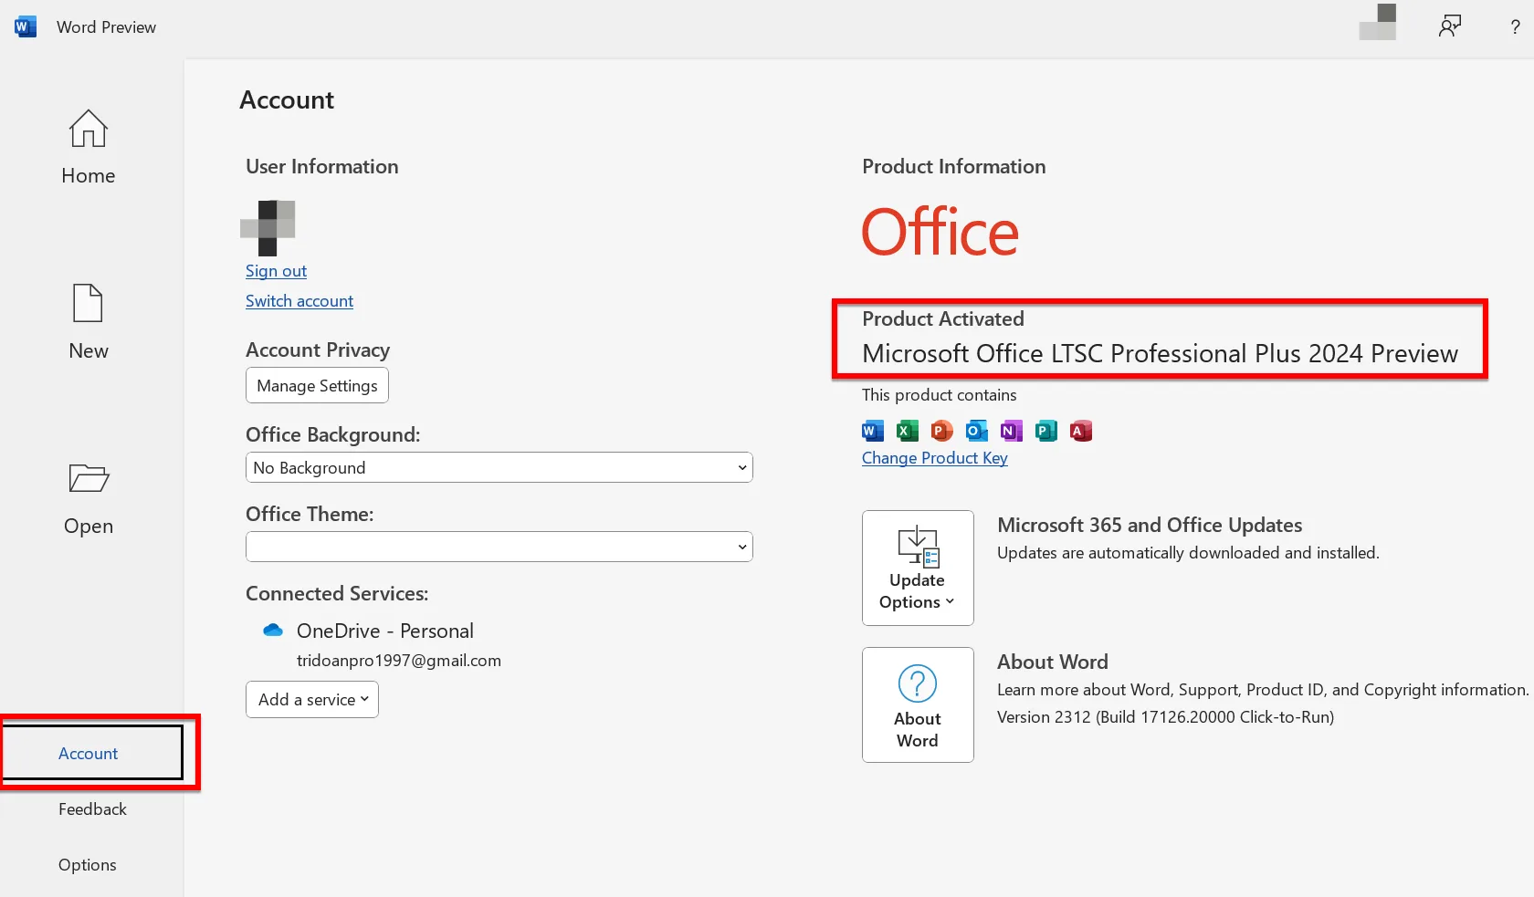Viewport: 1534px width, 897px height.
Task: Click the About Word button
Action: (x=918, y=704)
